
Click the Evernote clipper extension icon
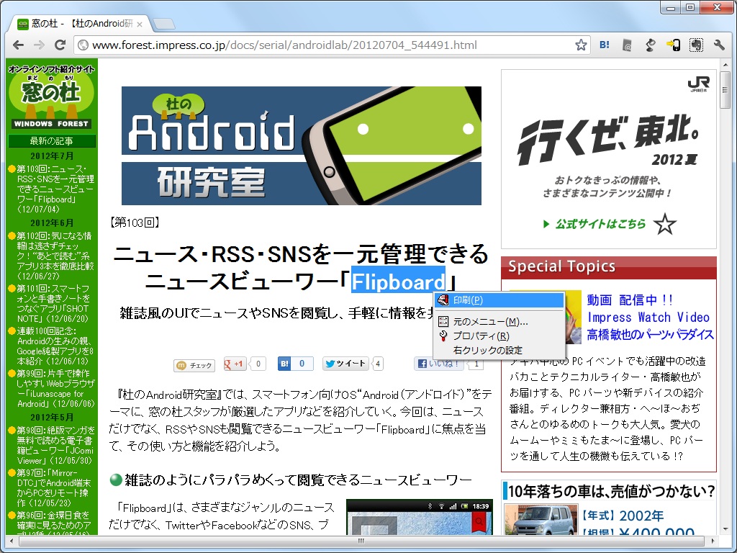click(696, 45)
